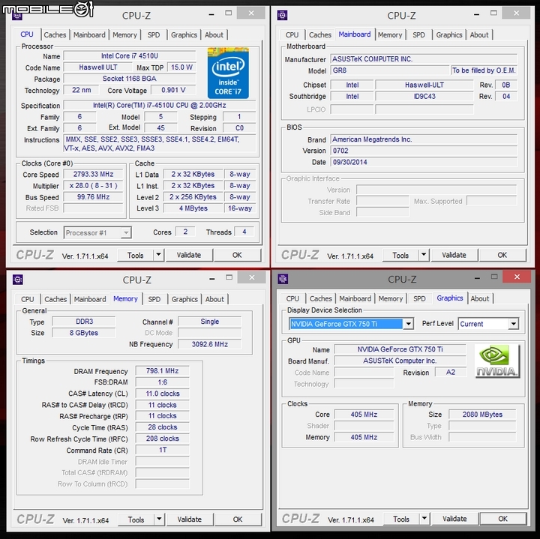This screenshot has width=540, height=539.
Task: Click processor name Intel Core i7 4510U
Action: (130, 55)
